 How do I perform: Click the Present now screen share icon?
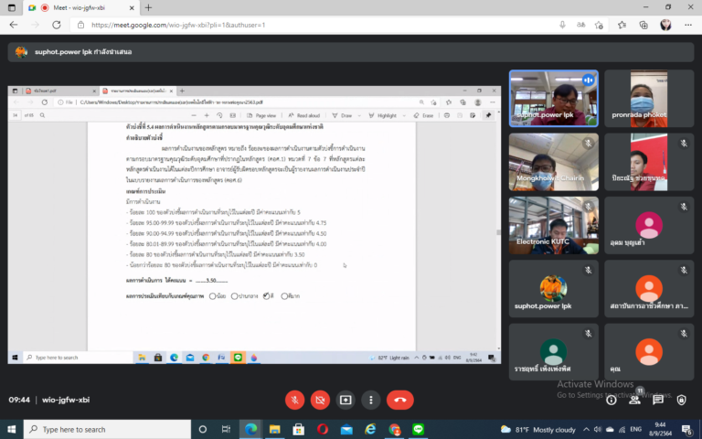346,400
